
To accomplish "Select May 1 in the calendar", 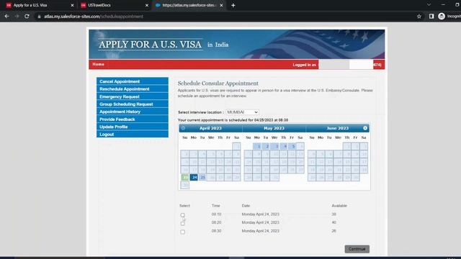I will 257,146.
